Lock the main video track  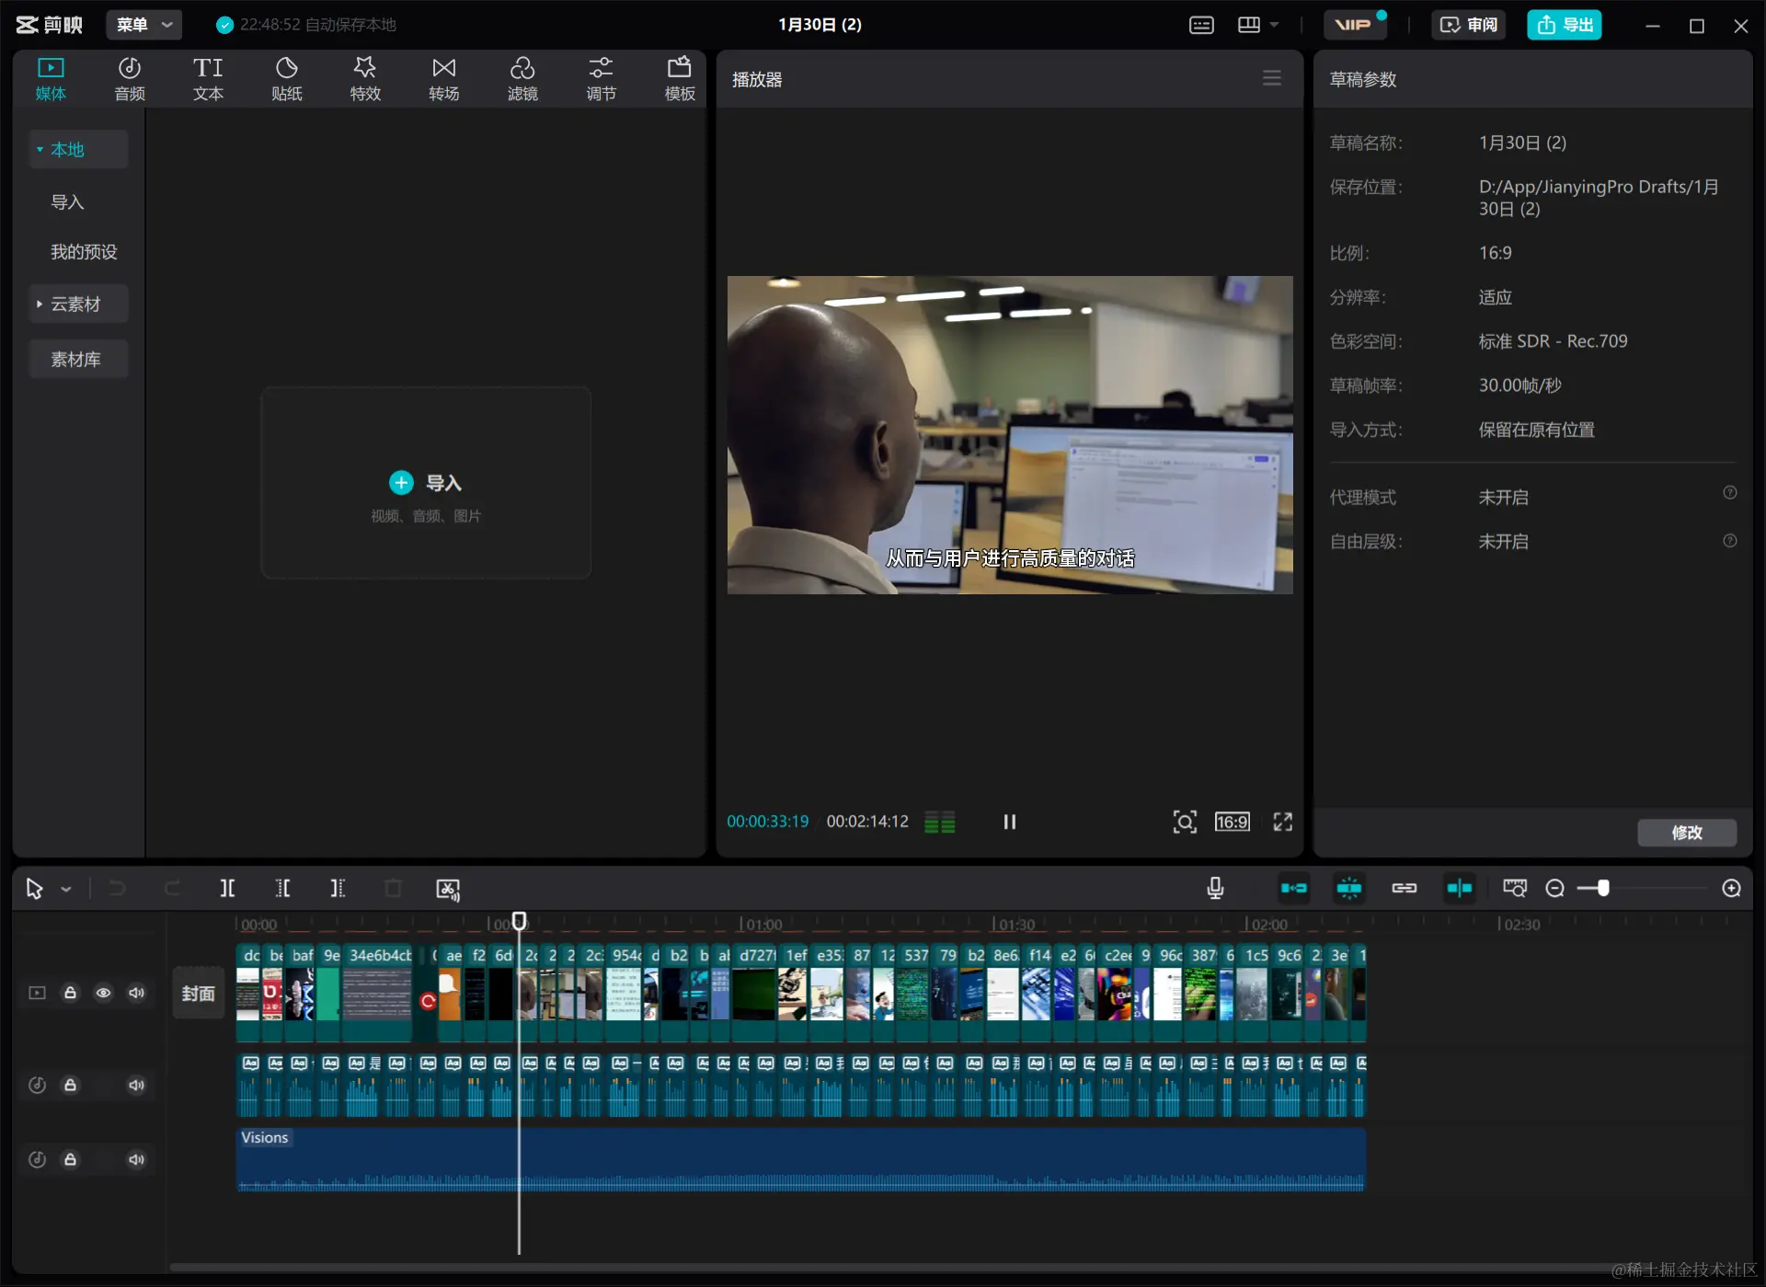(70, 993)
